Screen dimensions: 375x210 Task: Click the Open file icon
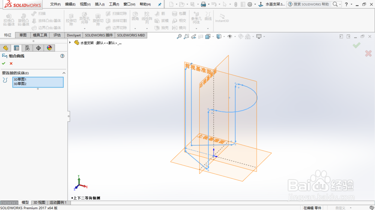[x=182, y=4]
